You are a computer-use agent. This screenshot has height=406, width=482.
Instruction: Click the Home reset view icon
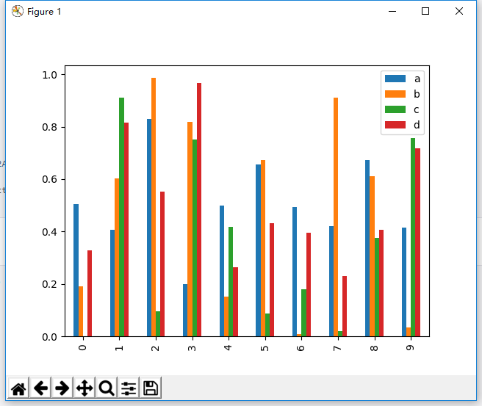point(18,388)
